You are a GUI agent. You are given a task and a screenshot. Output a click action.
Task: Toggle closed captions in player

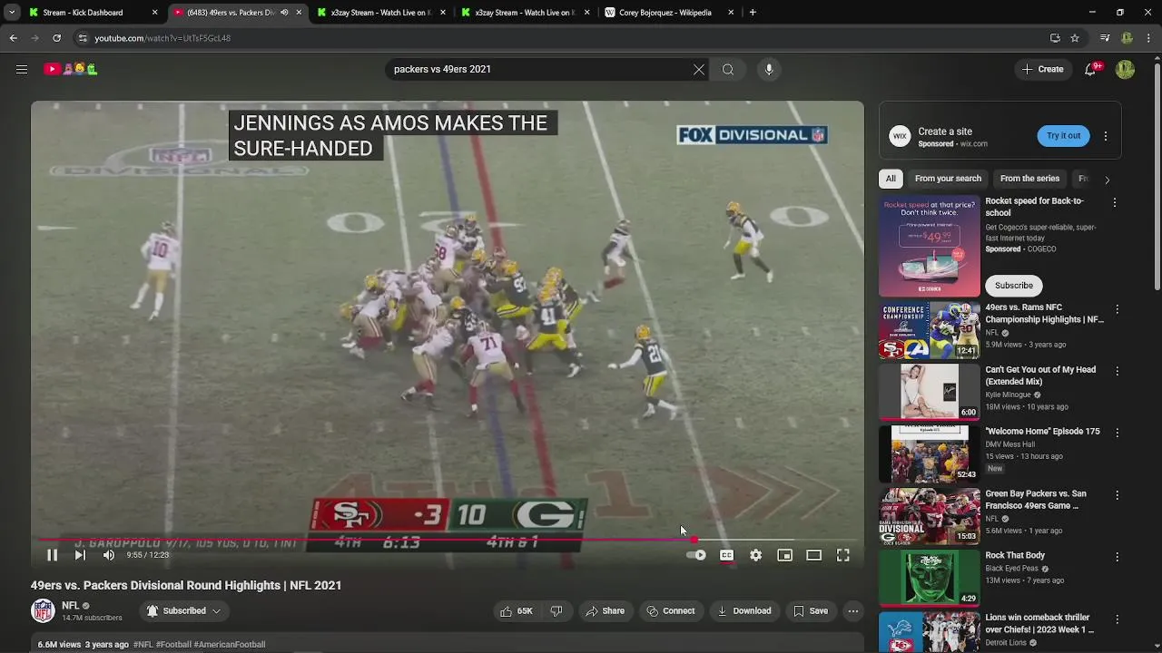pos(726,555)
